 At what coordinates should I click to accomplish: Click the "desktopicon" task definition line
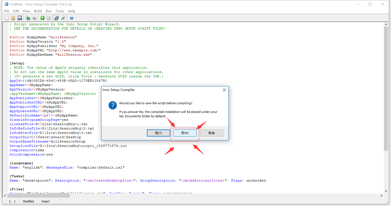click(138, 180)
